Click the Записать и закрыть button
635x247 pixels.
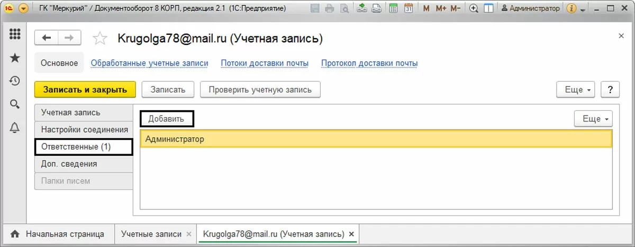coord(85,90)
